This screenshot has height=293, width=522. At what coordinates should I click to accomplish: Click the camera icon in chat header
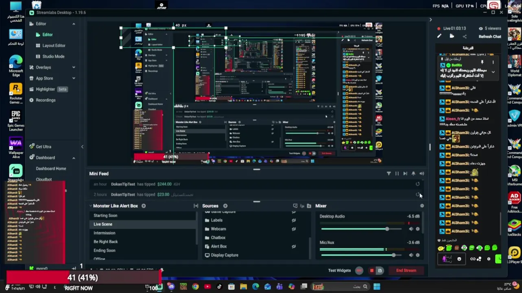[x=452, y=36]
